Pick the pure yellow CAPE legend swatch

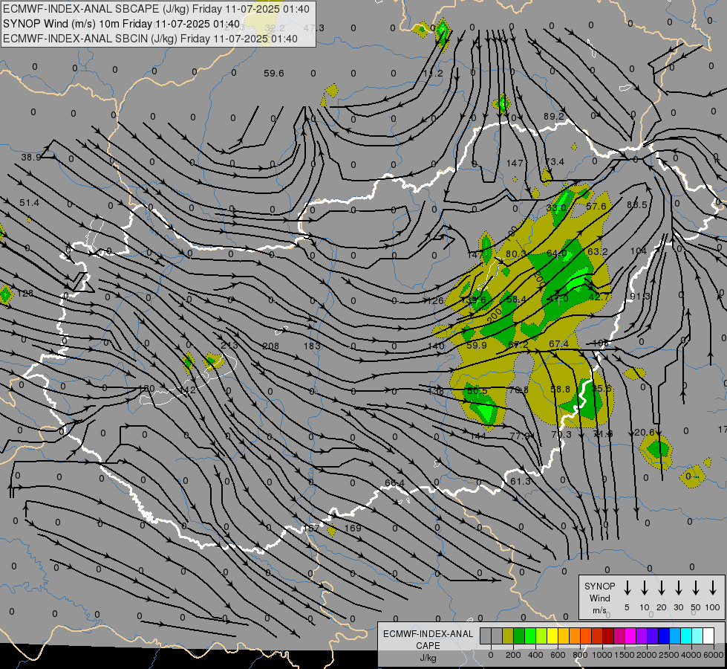552,636
